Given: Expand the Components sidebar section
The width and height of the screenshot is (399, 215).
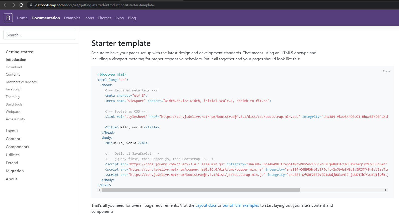Looking at the screenshot, I should (17, 147).
